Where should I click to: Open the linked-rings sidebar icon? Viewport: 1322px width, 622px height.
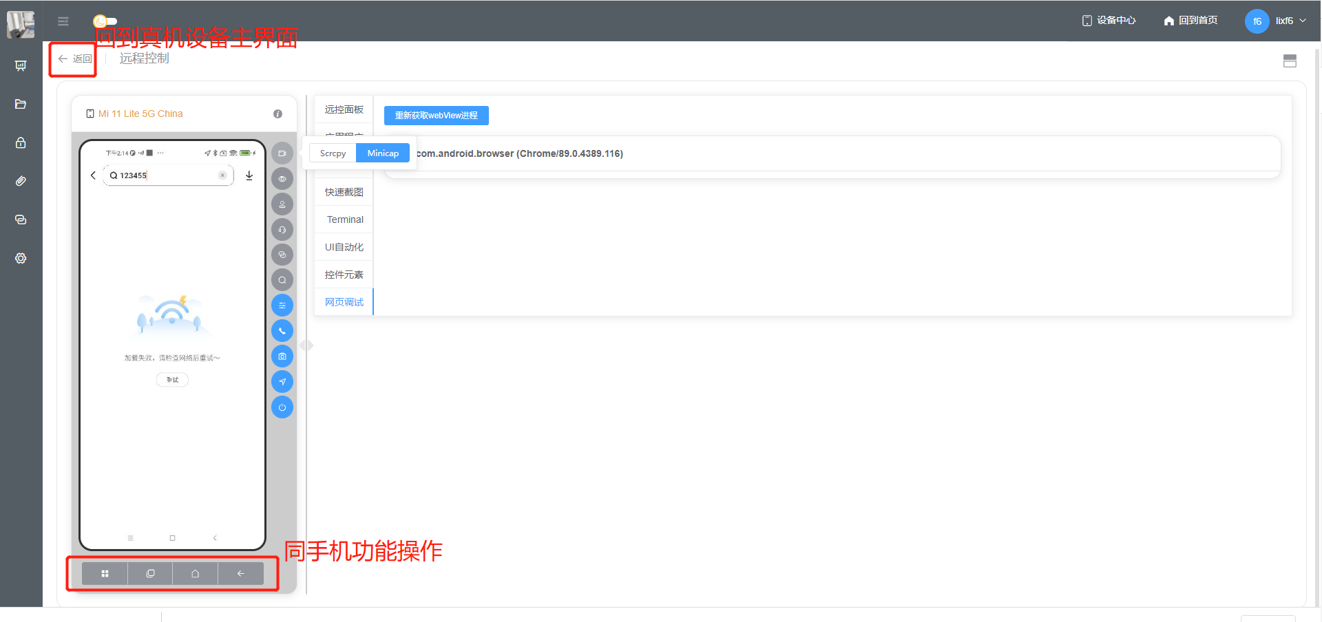click(21, 219)
